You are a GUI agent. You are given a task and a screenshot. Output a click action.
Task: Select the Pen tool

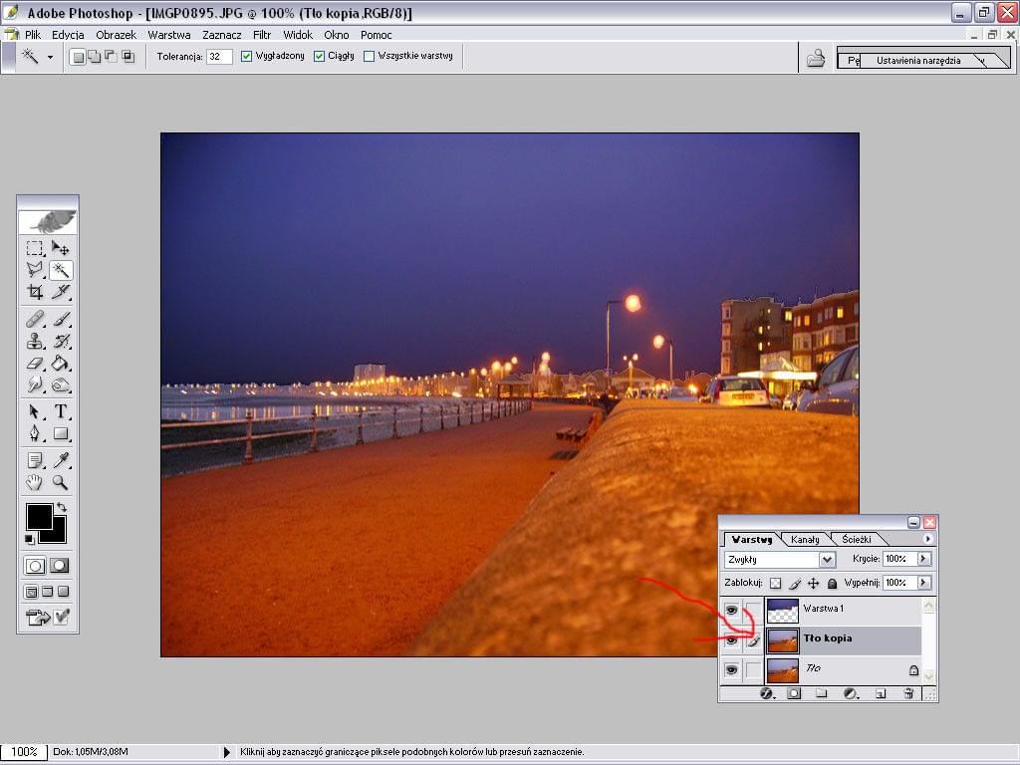[x=35, y=434]
